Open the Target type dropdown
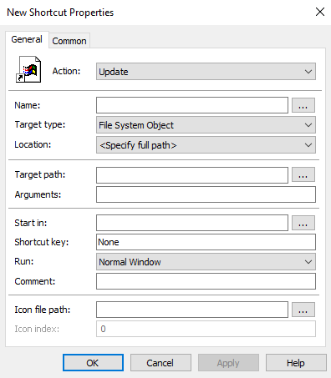 (206, 125)
